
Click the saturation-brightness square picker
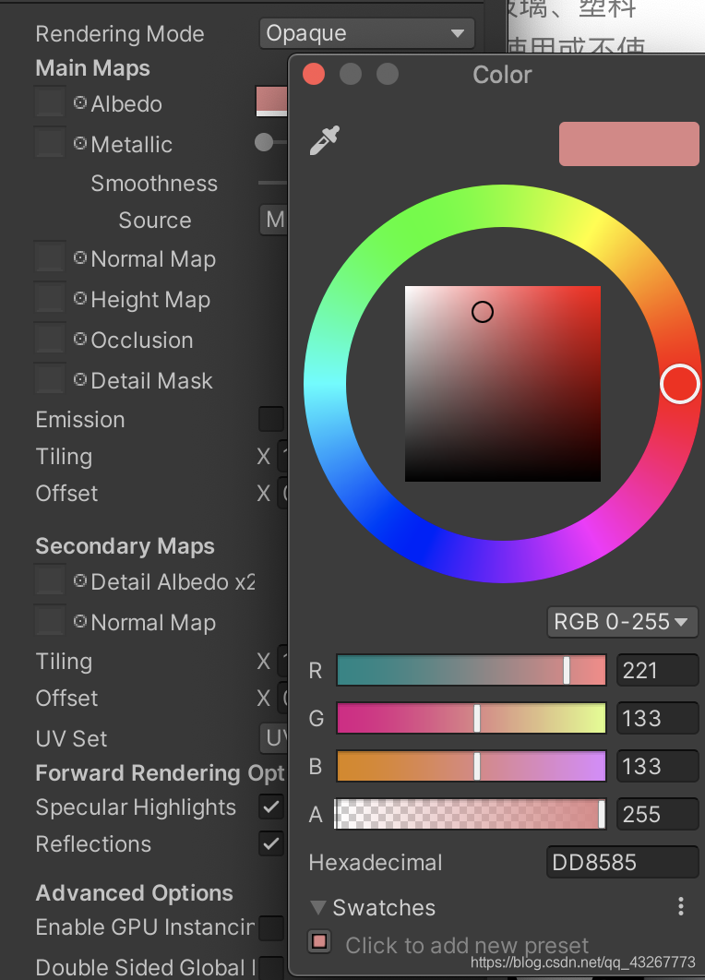click(x=503, y=384)
